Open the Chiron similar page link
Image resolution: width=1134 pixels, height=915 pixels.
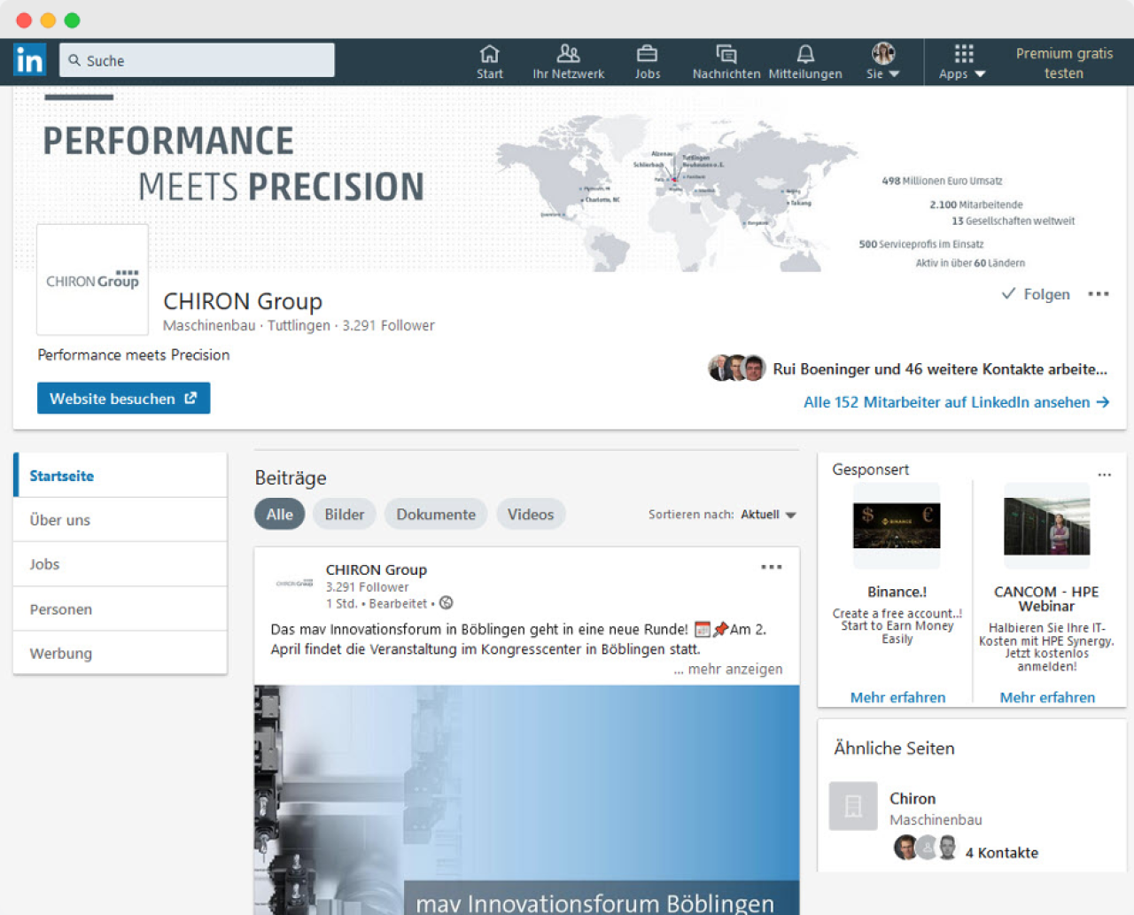pyautogui.click(x=913, y=798)
